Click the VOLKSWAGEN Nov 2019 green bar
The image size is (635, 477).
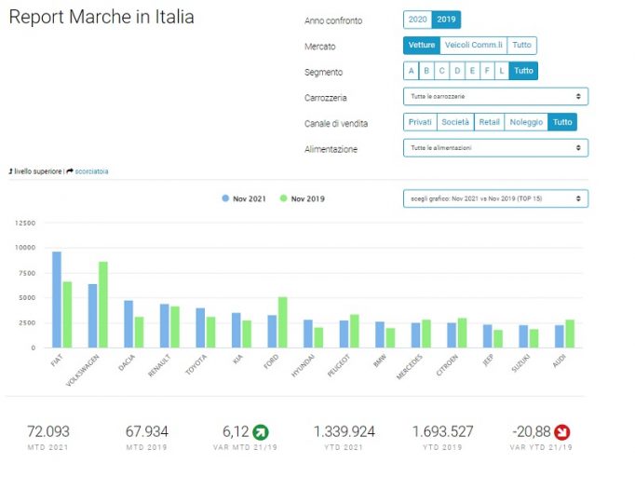(103, 305)
